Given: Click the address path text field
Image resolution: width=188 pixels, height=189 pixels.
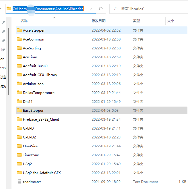Looking at the screenshot, I should point(48,9).
